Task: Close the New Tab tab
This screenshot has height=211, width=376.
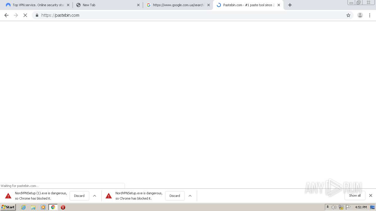Action: [138, 5]
